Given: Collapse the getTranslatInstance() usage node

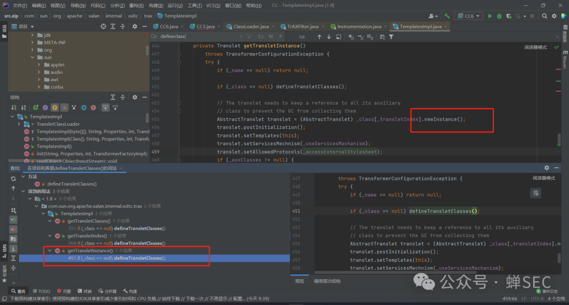Looking at the screenshot, I should click(50, 250).
